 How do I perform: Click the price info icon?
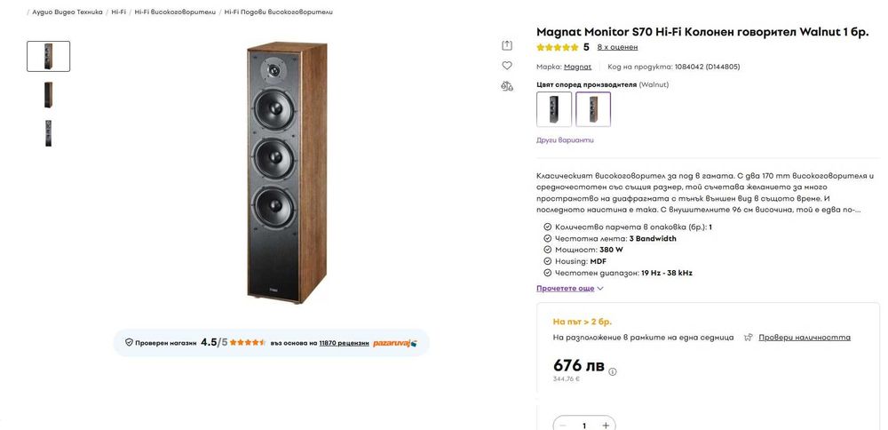[x=612, y=371]
